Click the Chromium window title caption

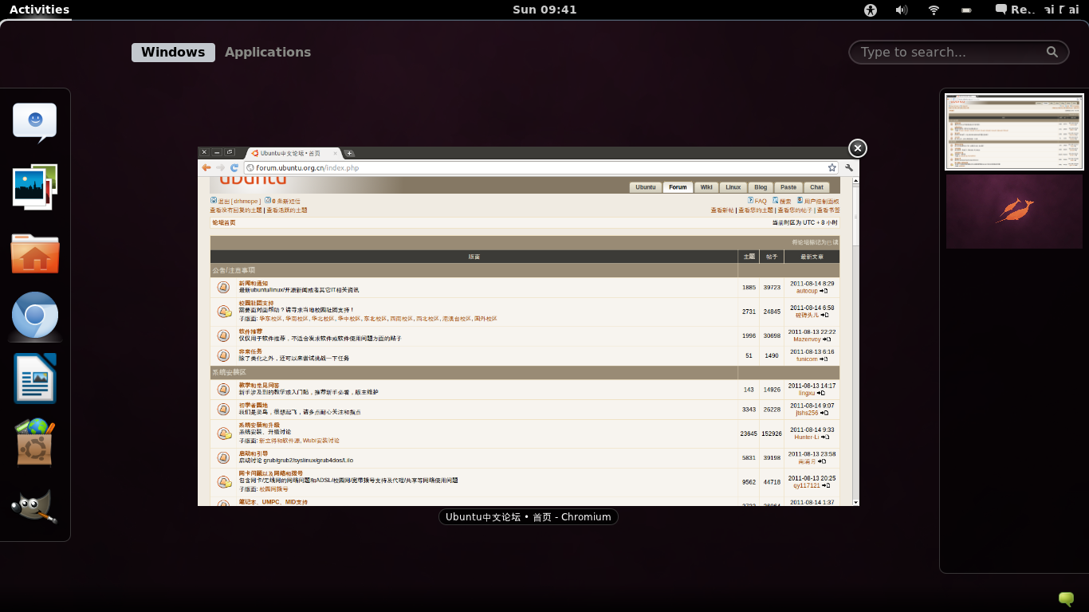(528, 517)
